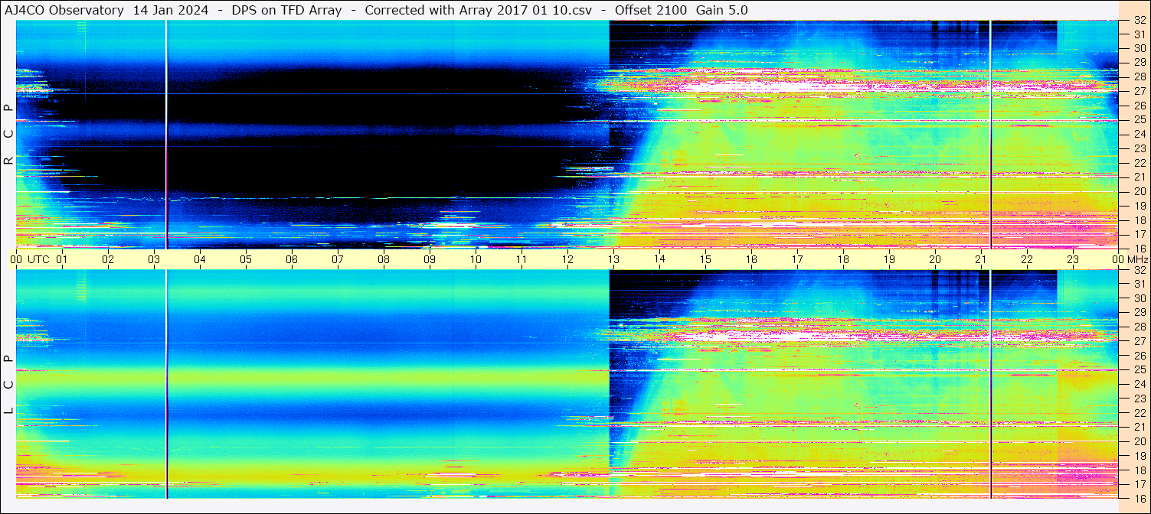The width and height of the screenshot is (1151, 514).
Task: Pick the 19 hour tick on the UTC axis
Action: pos(889,259)
